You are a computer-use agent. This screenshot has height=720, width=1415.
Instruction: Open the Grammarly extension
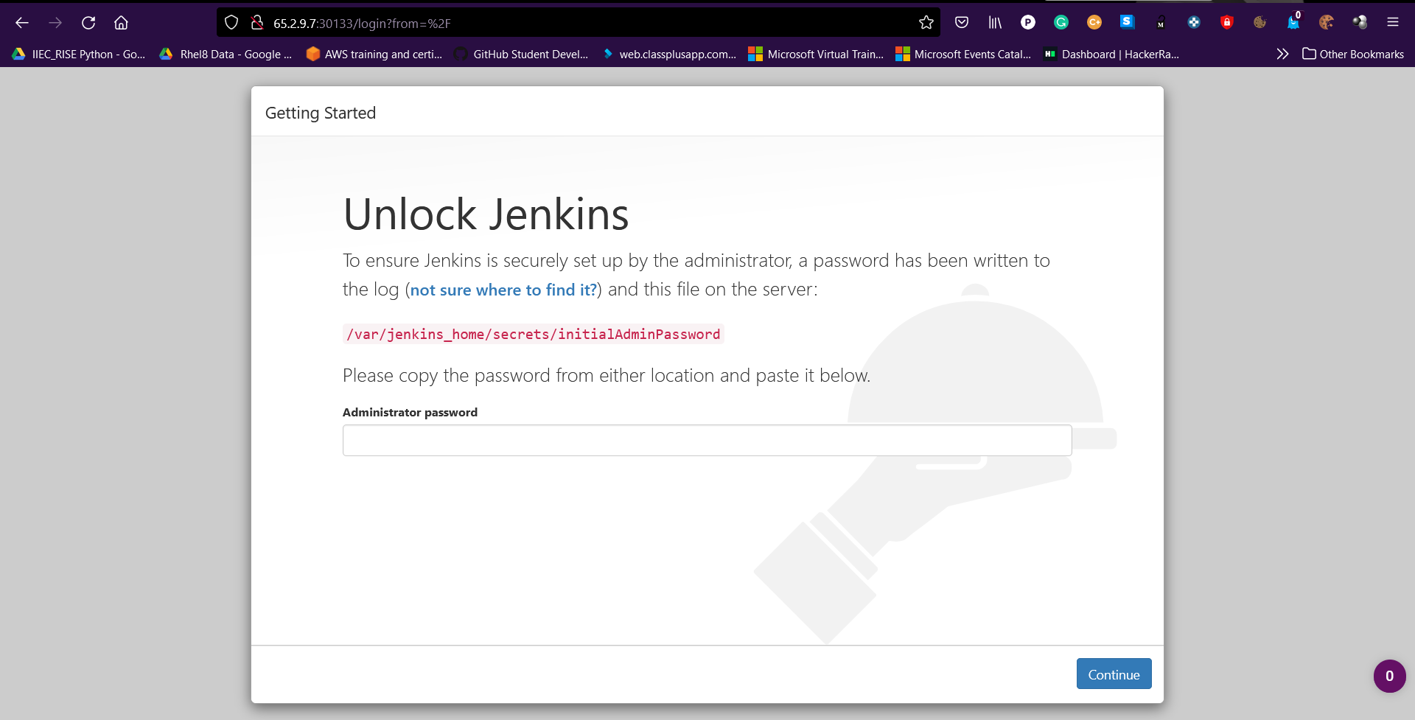pyautogui.click(x=1061, y=23)
